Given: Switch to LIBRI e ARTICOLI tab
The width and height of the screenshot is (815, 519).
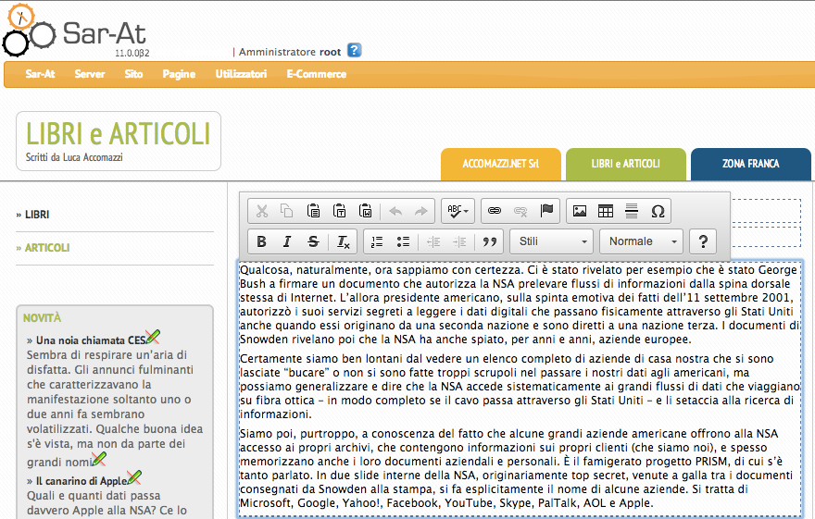Looking at the screenshot, I should 626,164.
